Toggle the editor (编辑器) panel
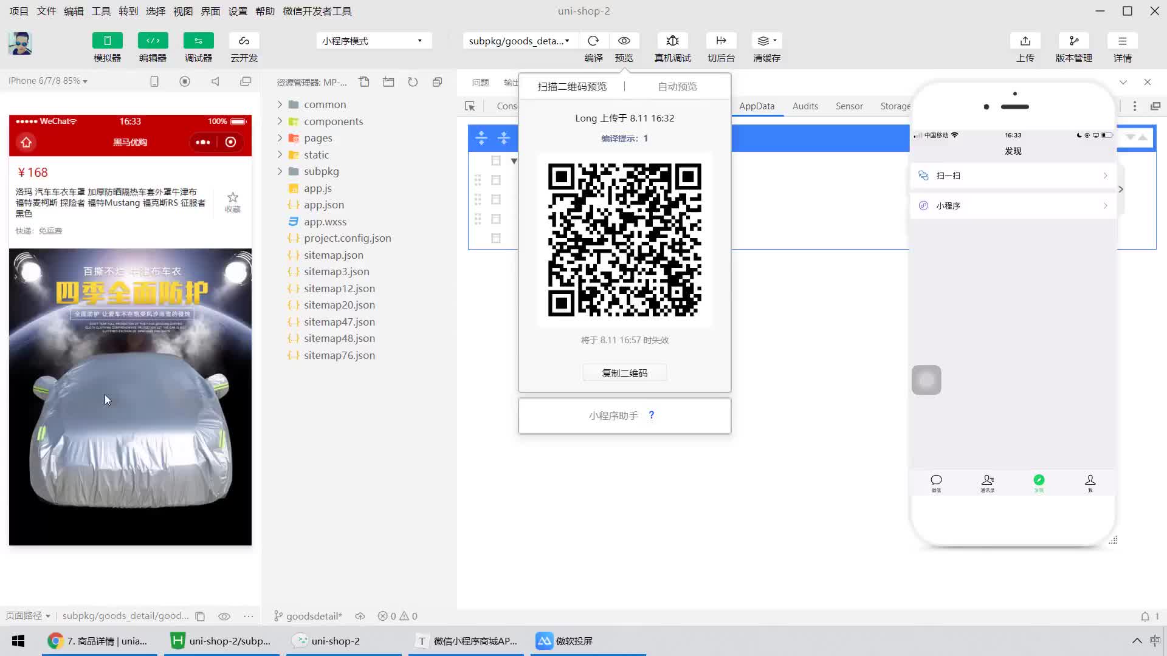Viewport: 1167px width, 656px height. pyautogui.click(x=153, y=41)
